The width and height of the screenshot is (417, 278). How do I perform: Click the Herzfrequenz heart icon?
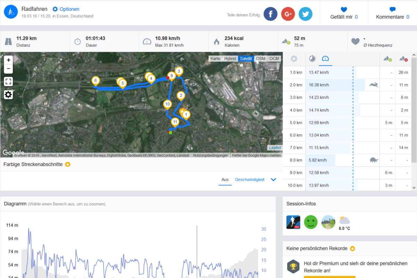pos(355,42)
